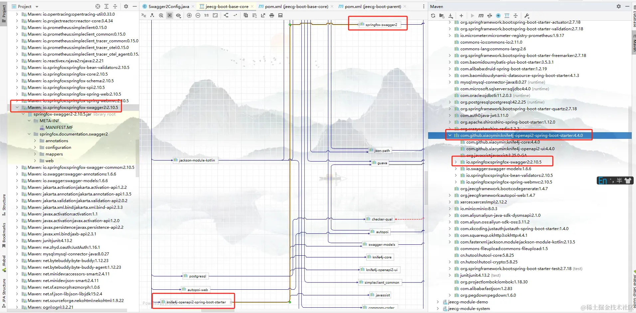Open Maven panel gear options
The height and width of the screenshot is (313, 636).
click(619, 6)
